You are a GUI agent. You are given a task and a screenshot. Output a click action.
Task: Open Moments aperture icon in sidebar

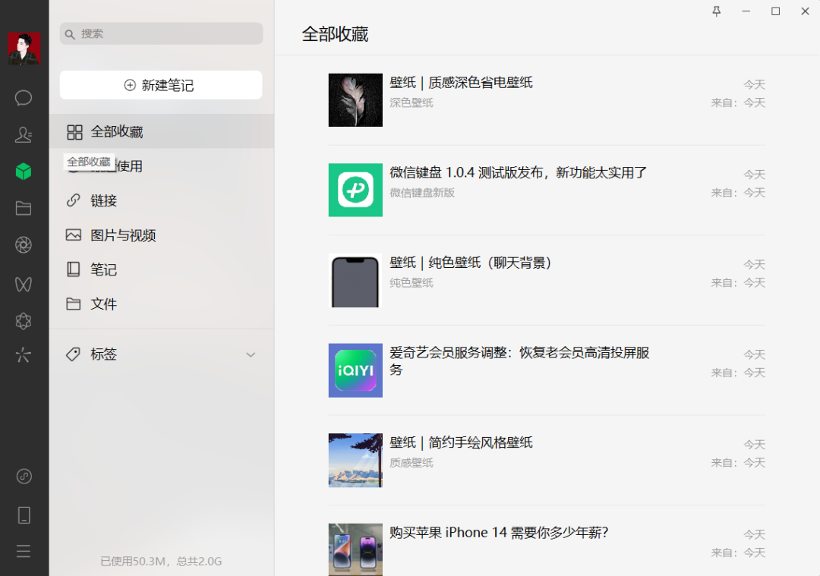24,244
